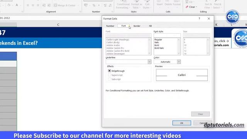Click the Percent Style icon
The image size is (247, 139).
click(94, 5)
